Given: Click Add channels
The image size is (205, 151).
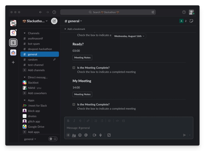Looking at the screenshot, I should click(x=40, y=70).
